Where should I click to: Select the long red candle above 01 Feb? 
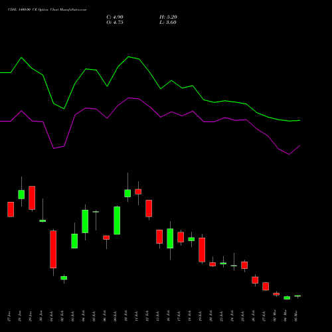(x=53, y=250)
